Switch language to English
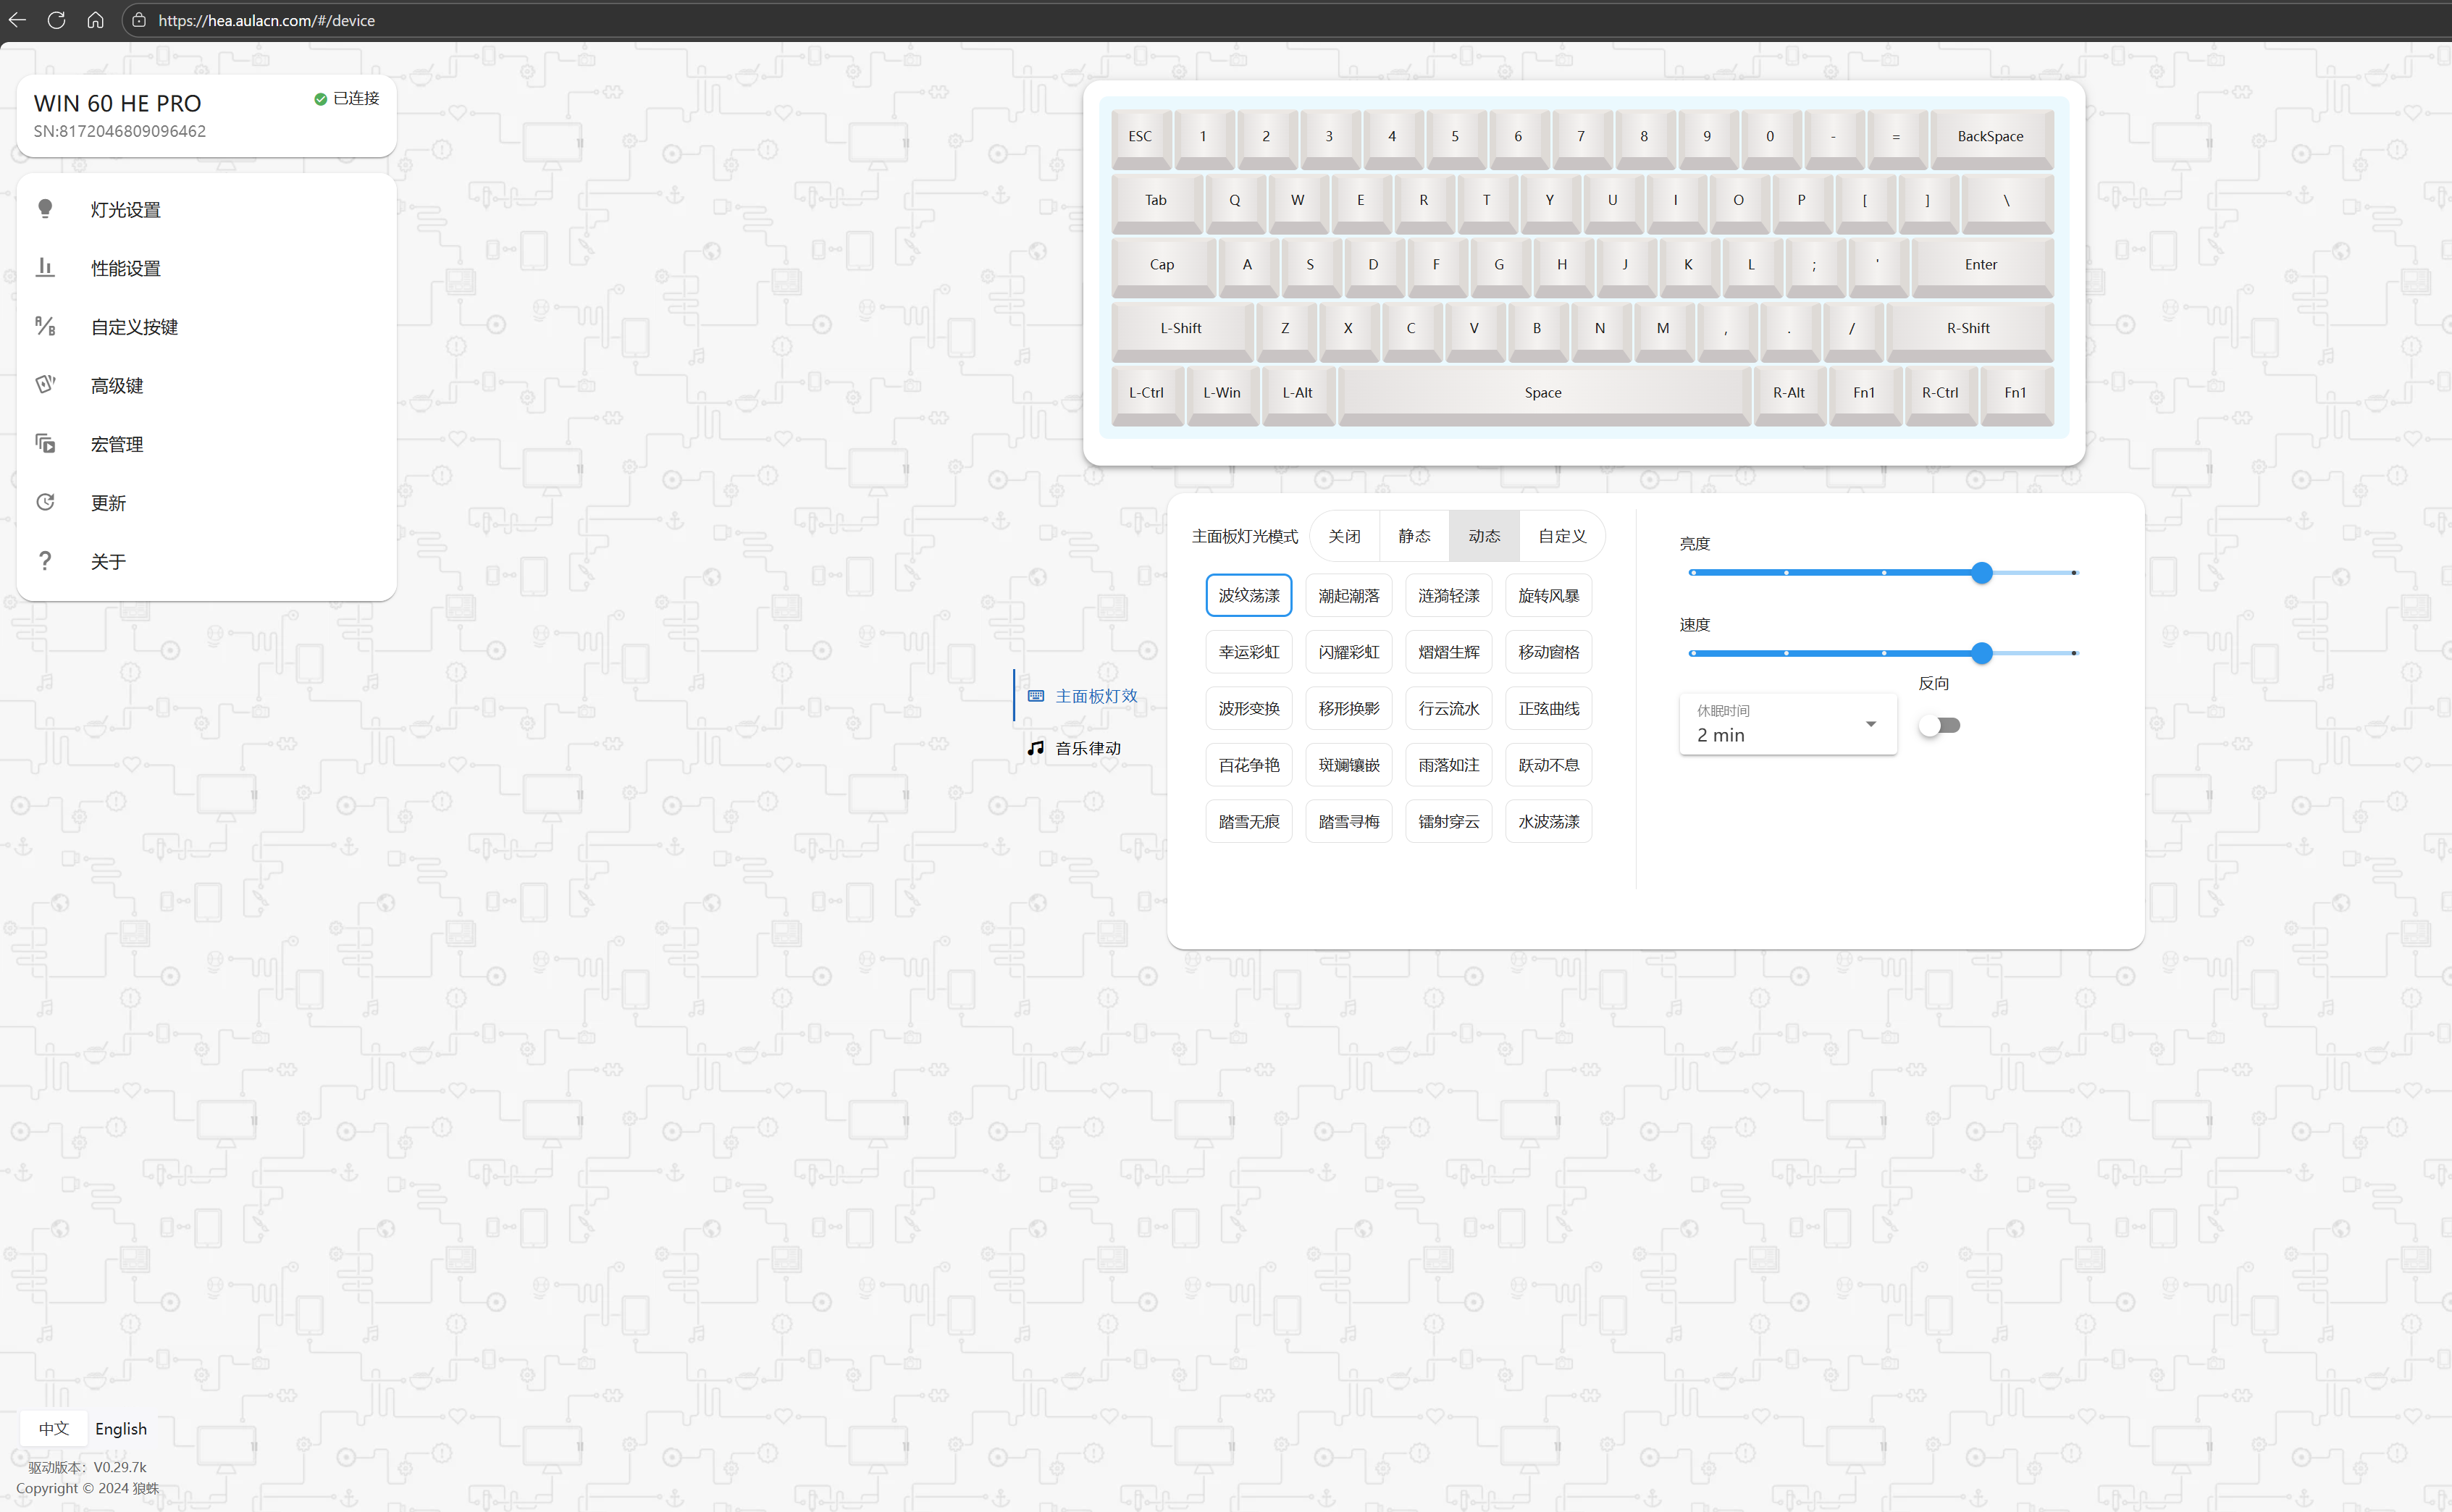The image size is (2452, 1512). click(121, 1428)
